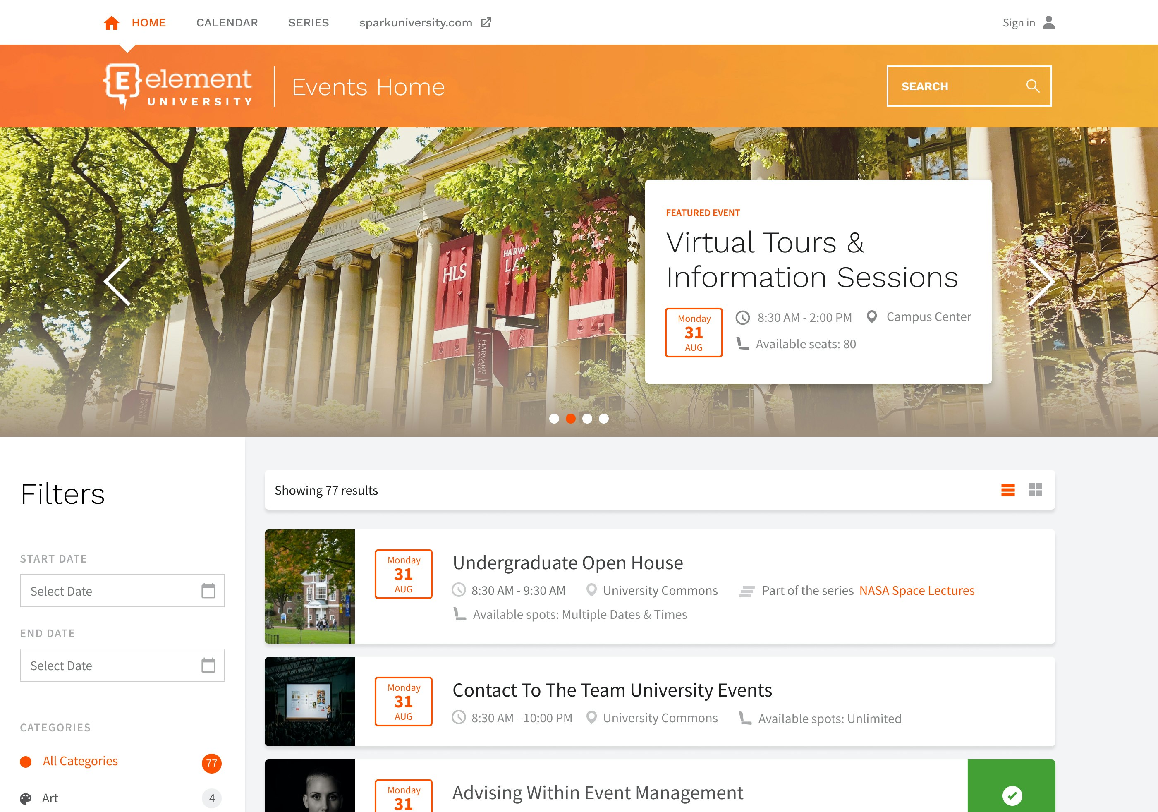Viewport: 1158px width, 812px height.
Task: Click the home icon in navigation
Action: [112, 22]
